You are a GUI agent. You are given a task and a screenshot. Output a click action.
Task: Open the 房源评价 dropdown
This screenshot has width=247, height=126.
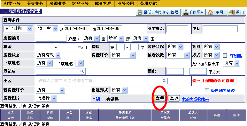(x=123, y=55)
